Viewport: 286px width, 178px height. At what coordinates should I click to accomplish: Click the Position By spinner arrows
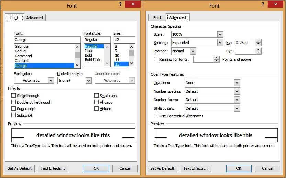[258, 51]
